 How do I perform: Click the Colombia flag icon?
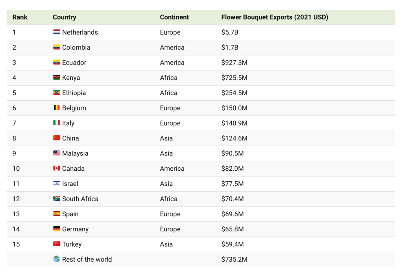[57, 47]
